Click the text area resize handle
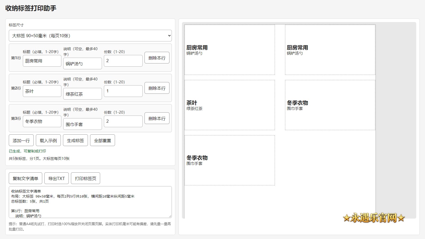This screenshot has height=239, width=425. click(170, 216)
